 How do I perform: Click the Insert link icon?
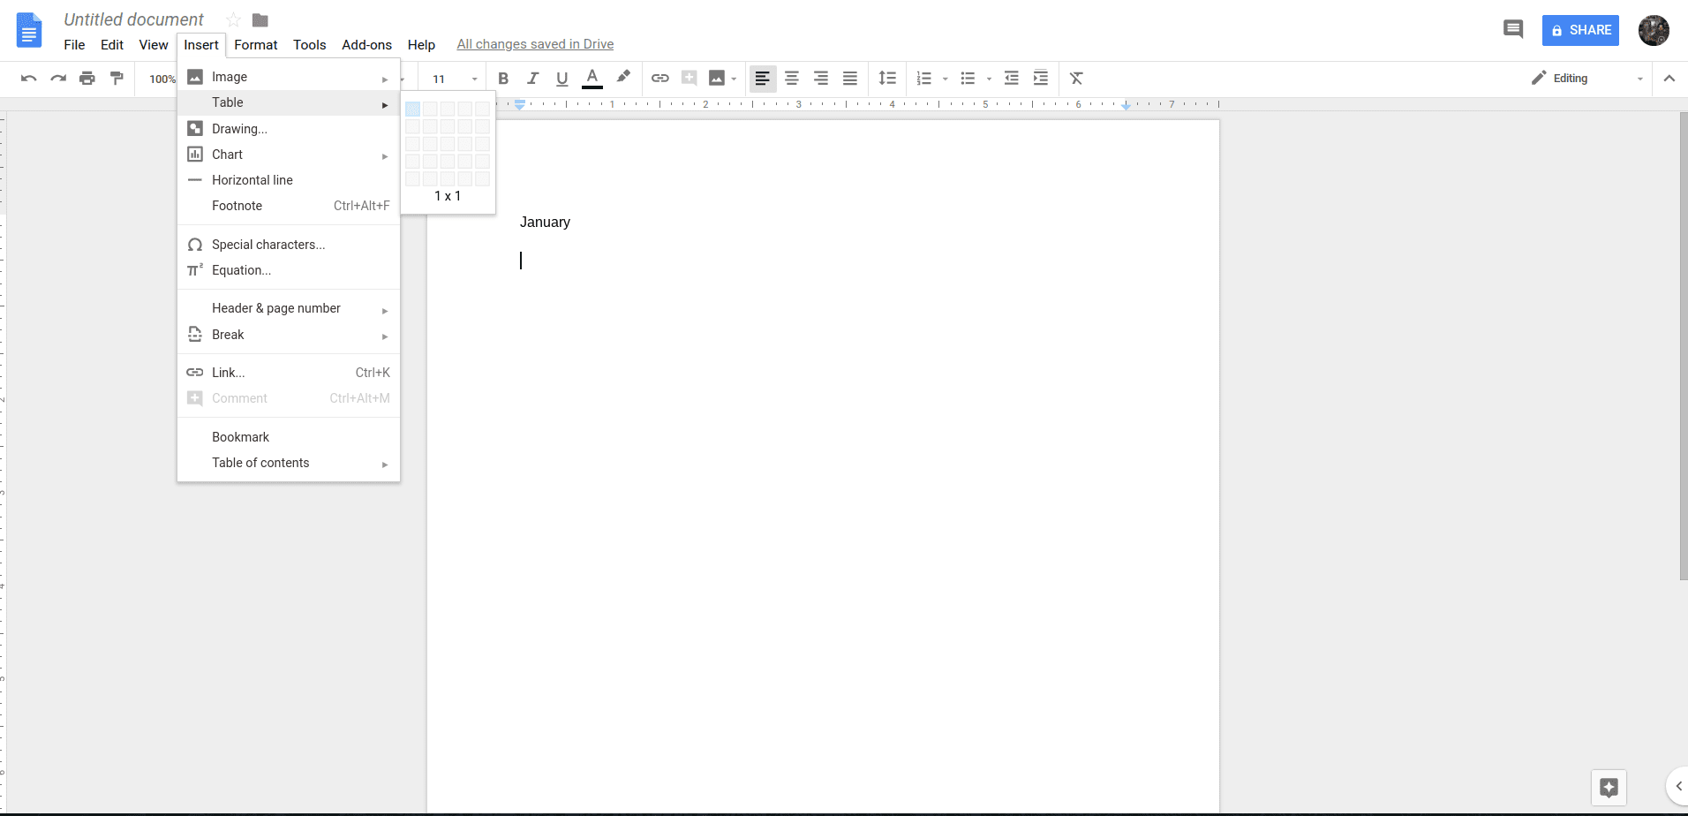point(659,78)
